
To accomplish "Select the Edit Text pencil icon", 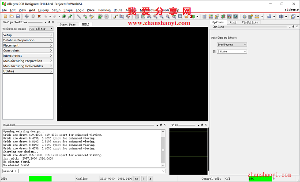I will [x=91, y=17].
